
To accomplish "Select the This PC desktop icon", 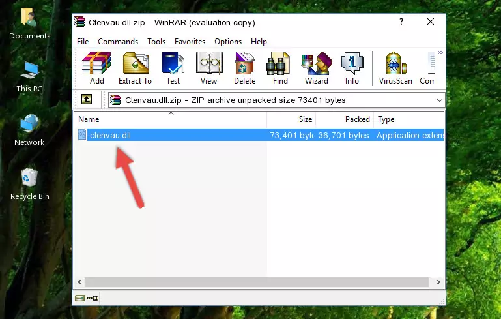I will 29,77.
